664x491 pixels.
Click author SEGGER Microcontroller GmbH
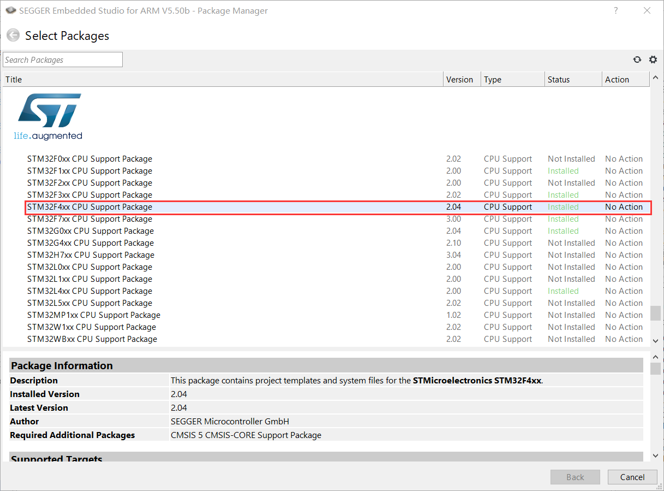tap(230, 422)
